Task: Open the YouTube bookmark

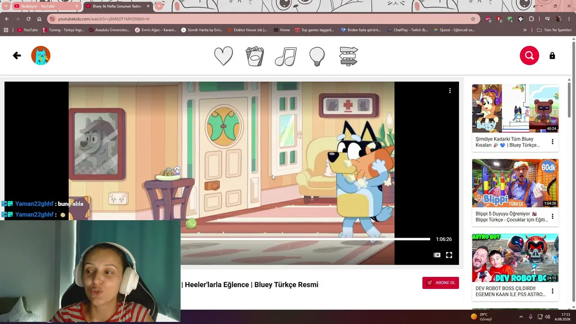Action: [x=27, y=30]
